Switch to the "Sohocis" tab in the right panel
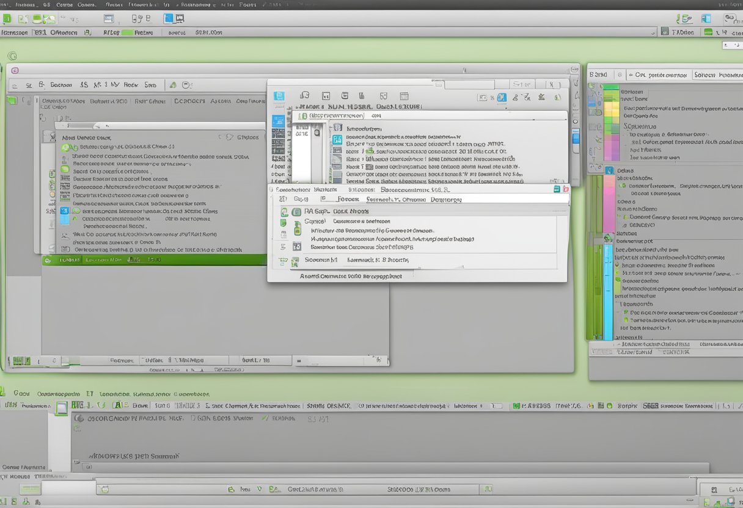743x508 pixels. tap(705, 74)
